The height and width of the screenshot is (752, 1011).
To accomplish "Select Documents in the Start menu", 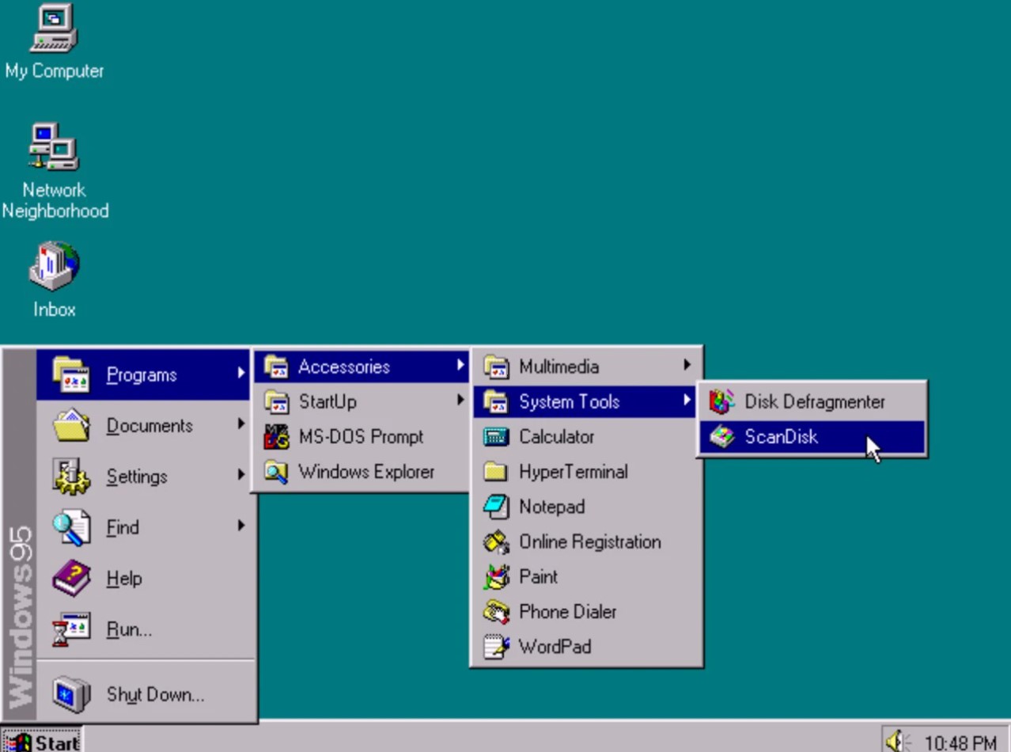I will point(150,426).
